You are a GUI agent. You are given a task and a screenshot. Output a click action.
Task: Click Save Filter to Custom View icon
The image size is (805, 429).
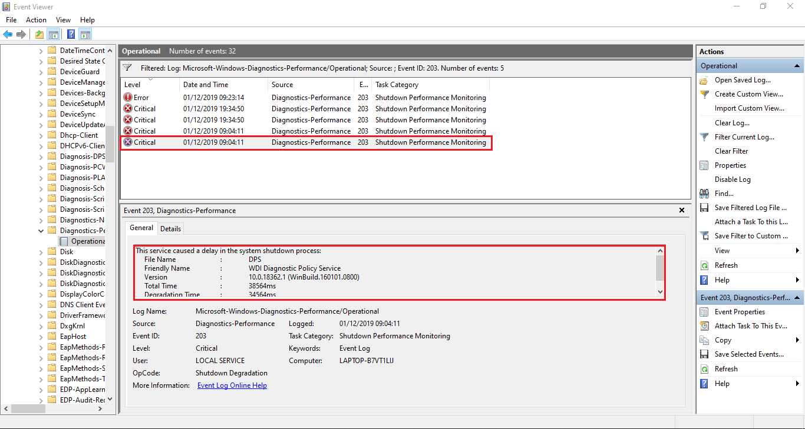[x=704, y=236]
